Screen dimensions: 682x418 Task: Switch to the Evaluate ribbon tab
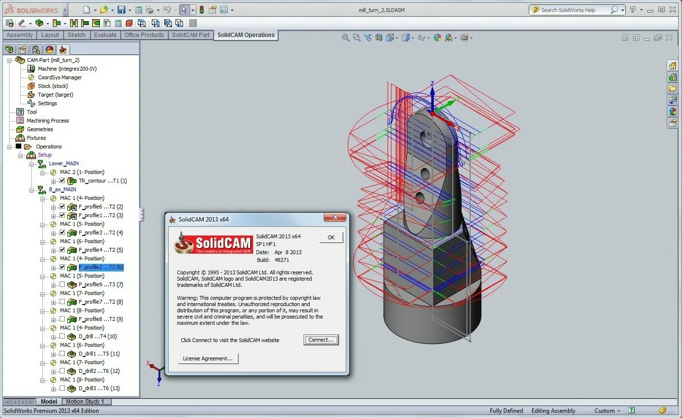point(105,35)
